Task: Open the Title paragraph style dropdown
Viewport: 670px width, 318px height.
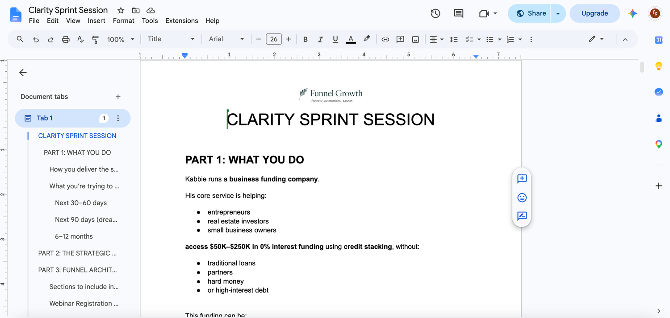Action: [171, 39]
